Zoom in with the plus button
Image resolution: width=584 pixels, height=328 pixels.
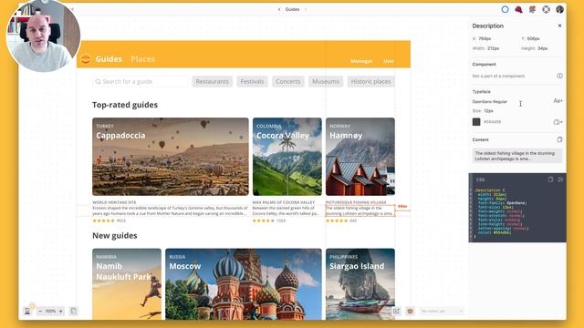(x=61, y=311)
